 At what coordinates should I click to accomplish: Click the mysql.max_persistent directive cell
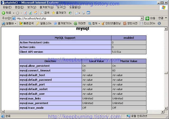click(x=50, y=103)
